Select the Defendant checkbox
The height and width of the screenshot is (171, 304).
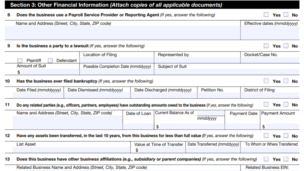point(50,61)
